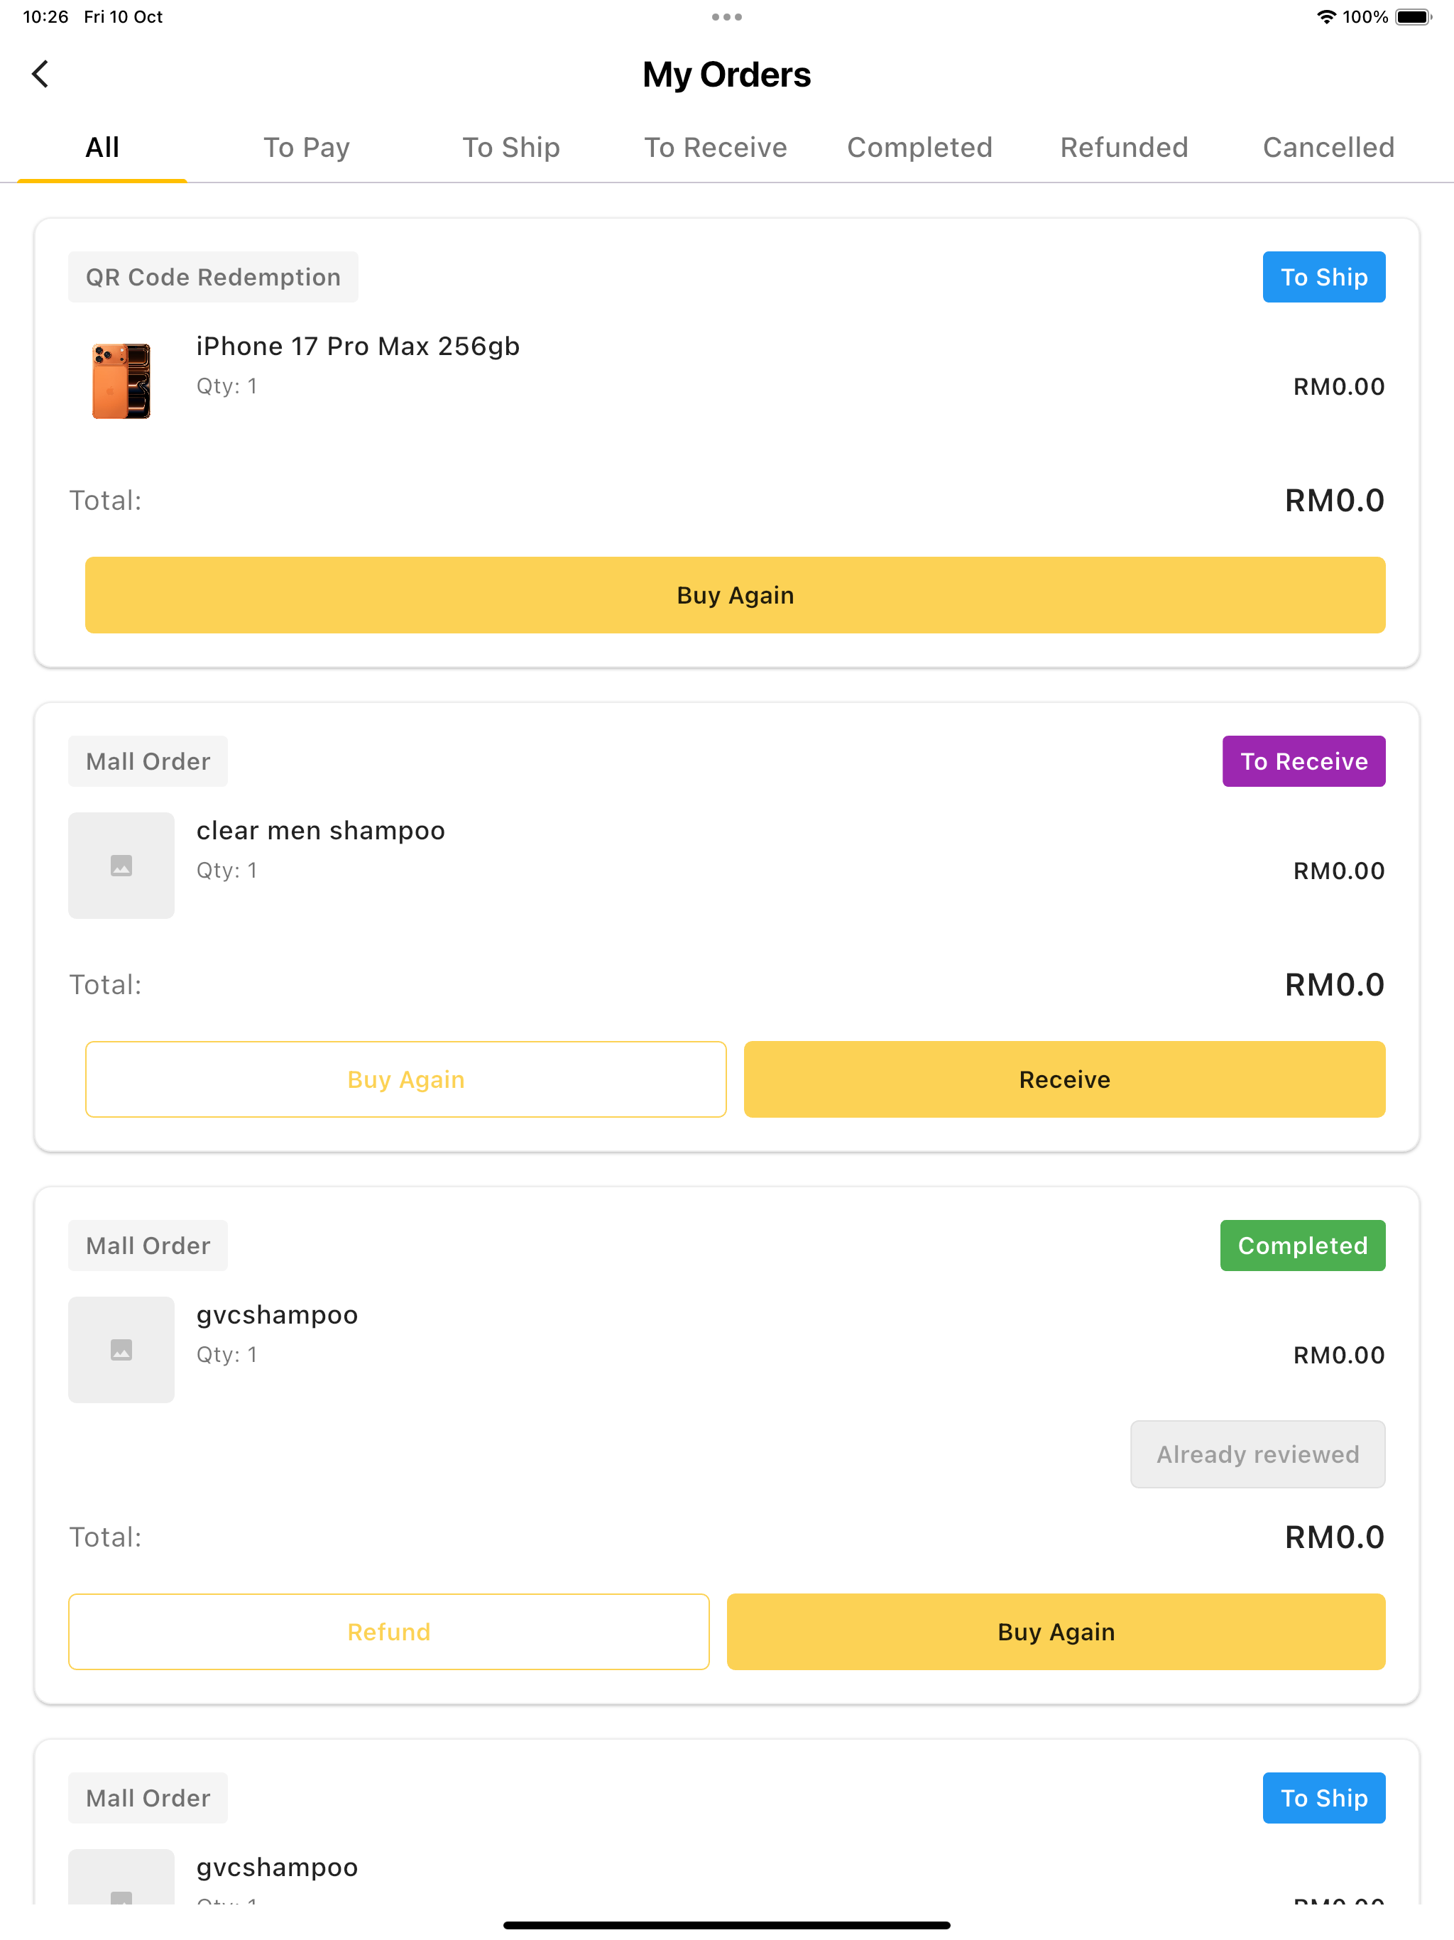Tap the Wi-Fi status icon
The image size is (1454, 1940).
coord(1326,16)
